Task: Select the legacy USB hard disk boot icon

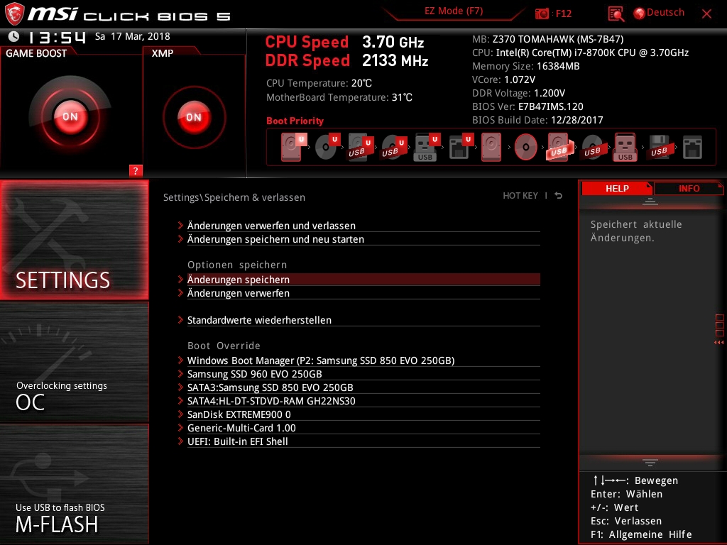Action: click(559, 147)
